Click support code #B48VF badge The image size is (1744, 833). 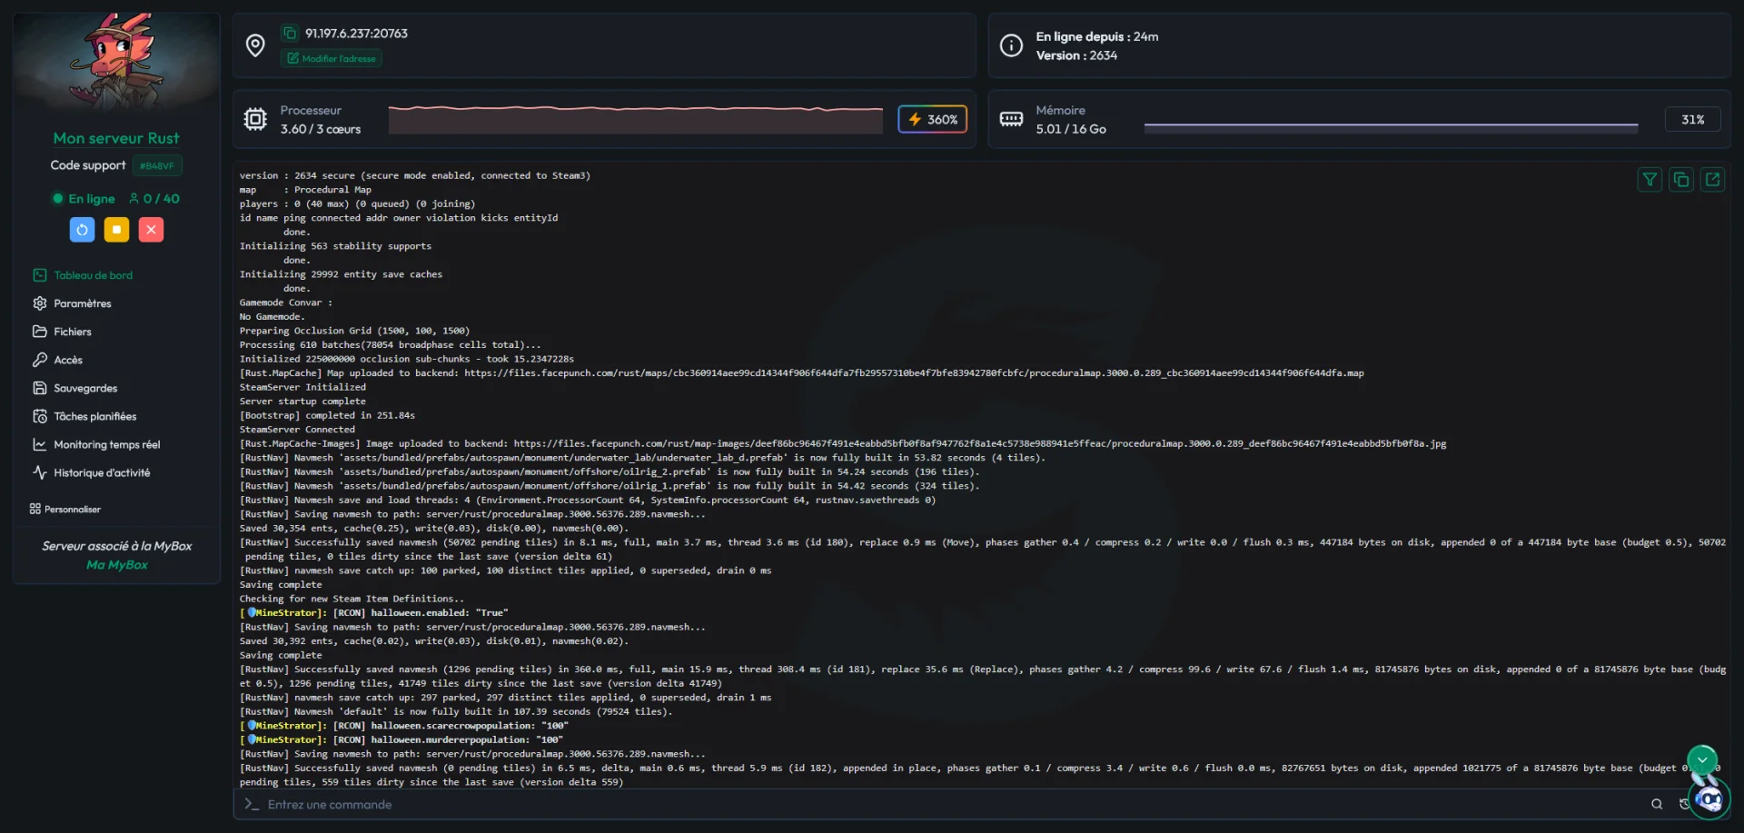[x=157, y=165]
